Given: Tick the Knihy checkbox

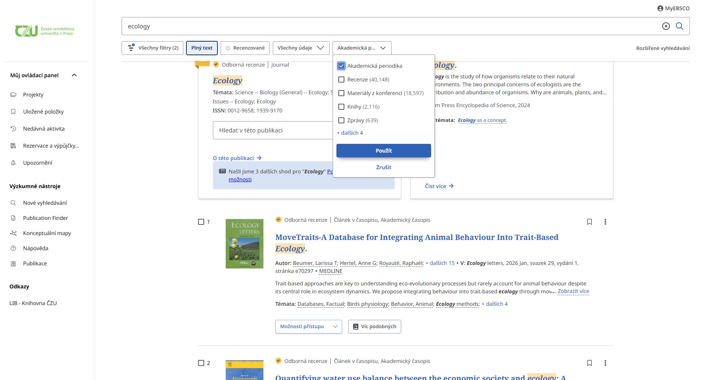Looking at the screenshot, I should [x=341, y=107].
